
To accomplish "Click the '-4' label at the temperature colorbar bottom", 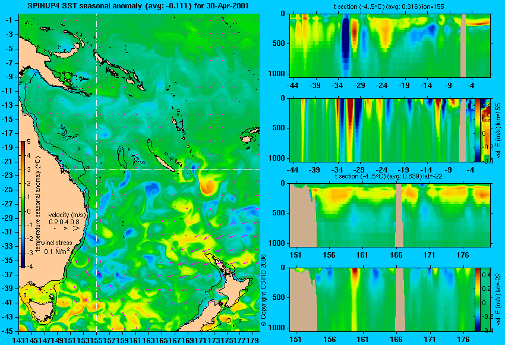I will [30, 266].
